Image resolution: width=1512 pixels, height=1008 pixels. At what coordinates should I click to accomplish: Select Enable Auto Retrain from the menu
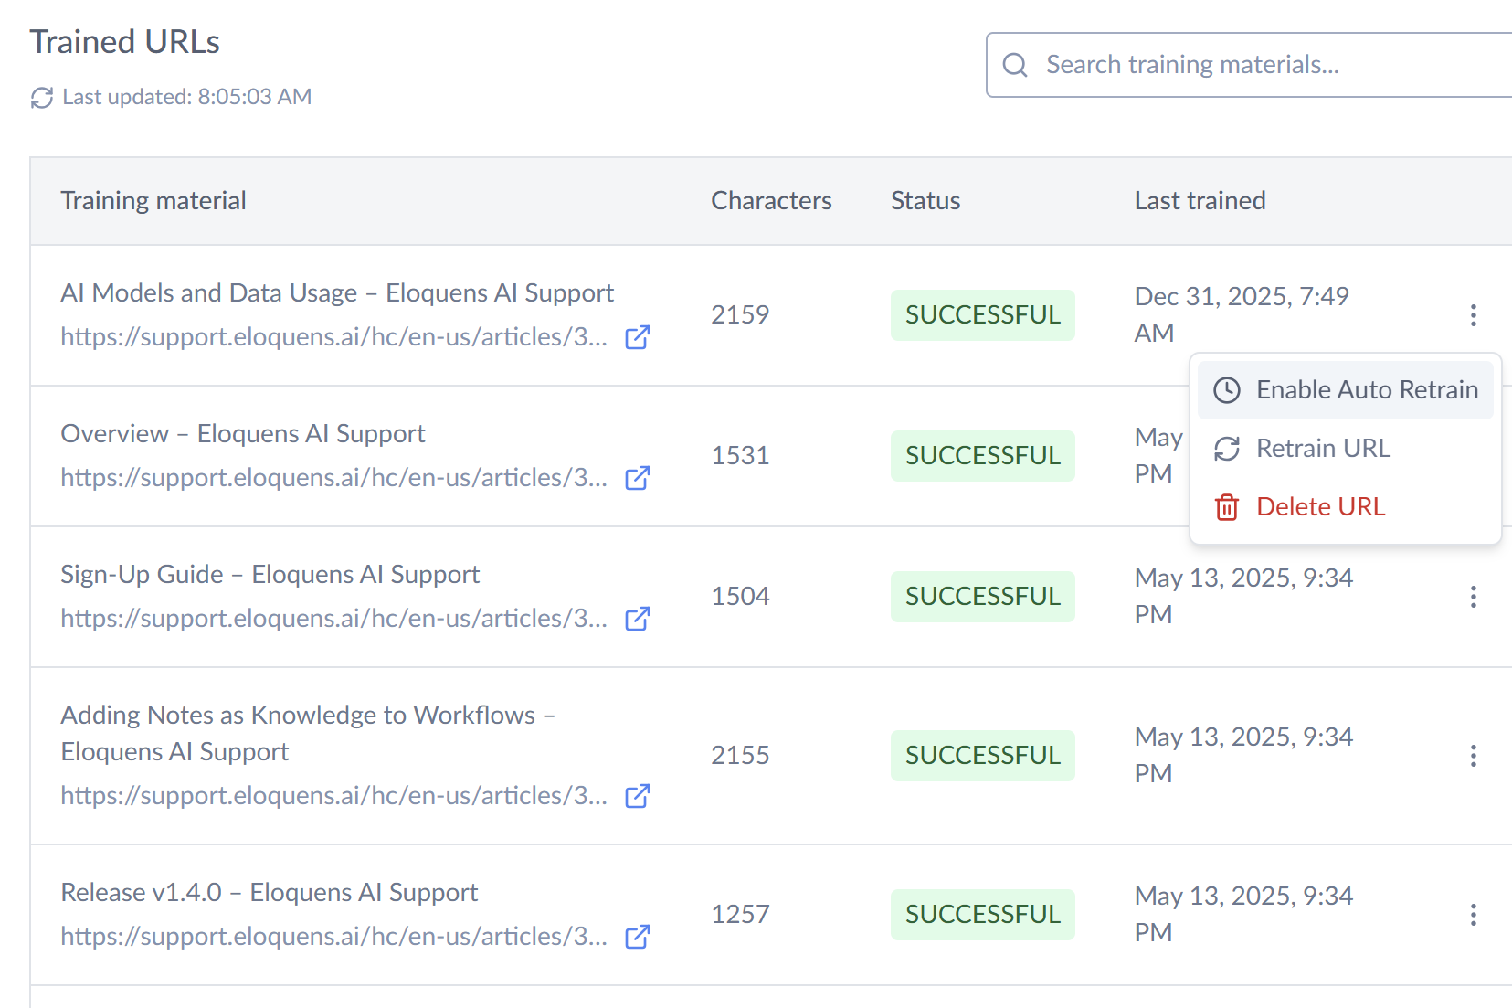click(1366, 390)
